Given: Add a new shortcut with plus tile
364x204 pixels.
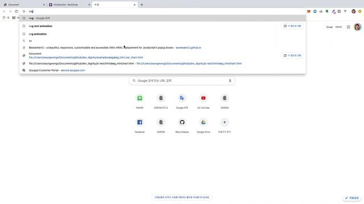Looking at the screenshot, I should (225, 125).
